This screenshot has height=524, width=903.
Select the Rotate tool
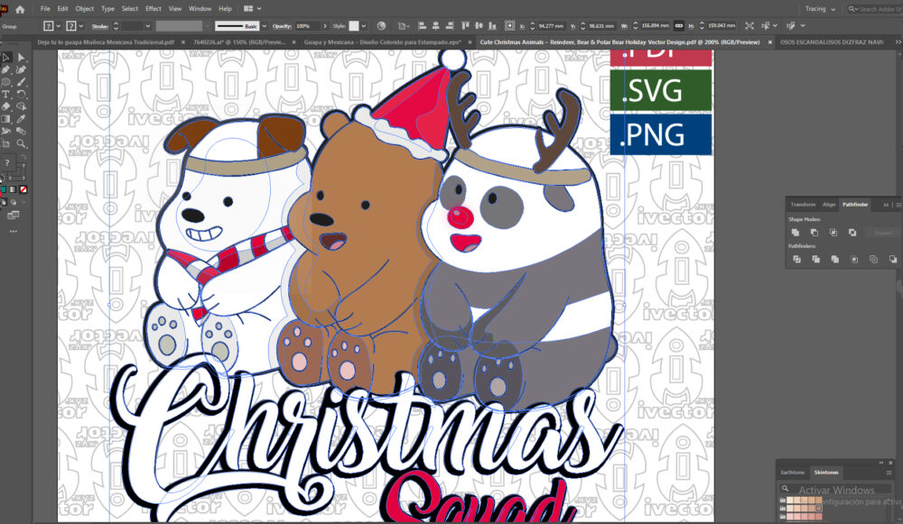tap(22, 95)
